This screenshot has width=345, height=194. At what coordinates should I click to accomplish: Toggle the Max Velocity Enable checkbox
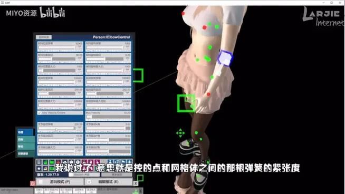40,113
